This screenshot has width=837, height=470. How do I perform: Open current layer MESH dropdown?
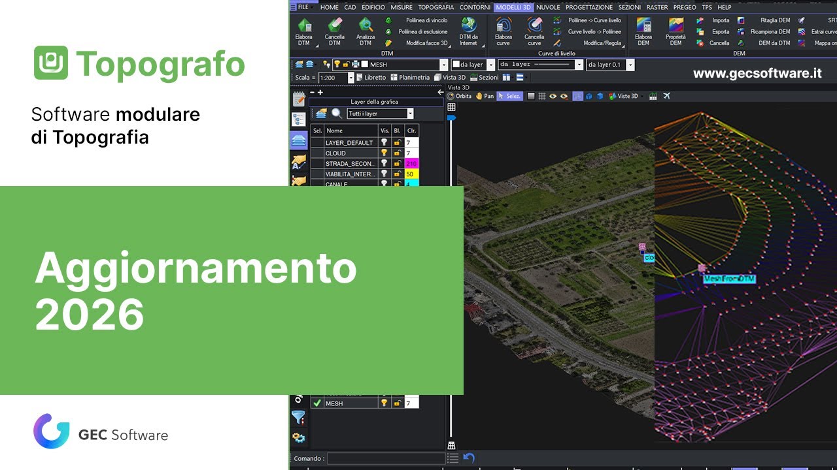click(443, 65)
